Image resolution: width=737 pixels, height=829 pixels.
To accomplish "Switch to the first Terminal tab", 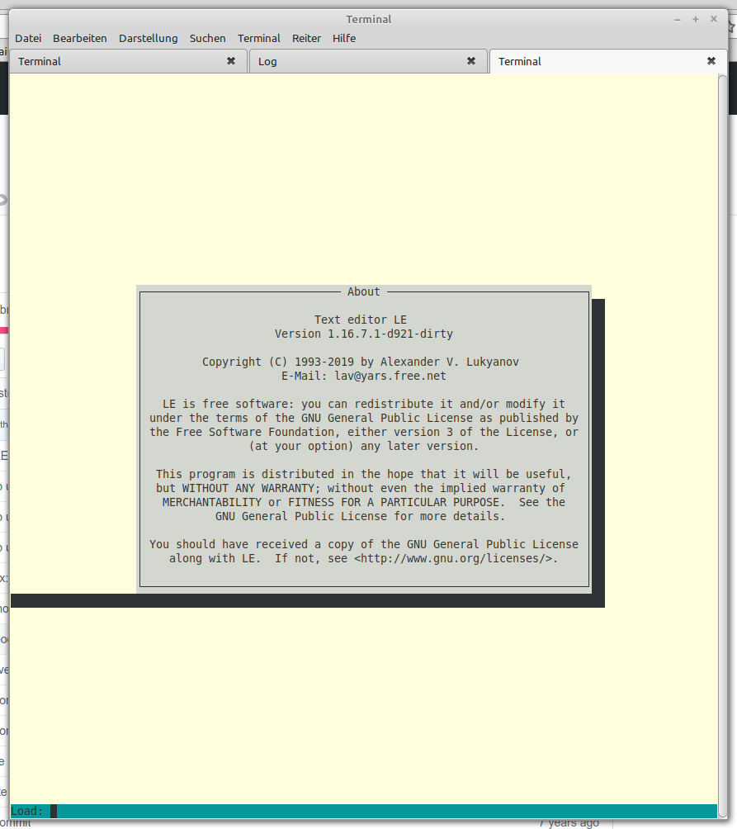I will pyautogui.click(x=129, y=61).
